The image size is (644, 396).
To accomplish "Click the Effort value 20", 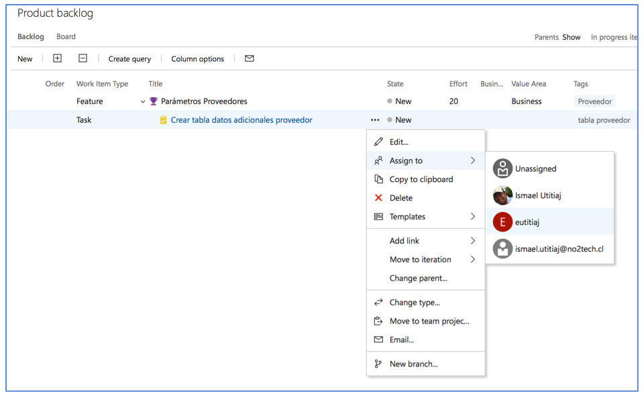I will [453, 101].
